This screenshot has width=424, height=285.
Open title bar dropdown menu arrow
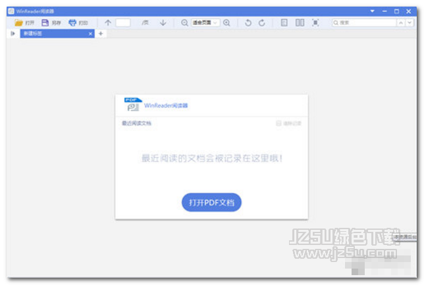372,11
